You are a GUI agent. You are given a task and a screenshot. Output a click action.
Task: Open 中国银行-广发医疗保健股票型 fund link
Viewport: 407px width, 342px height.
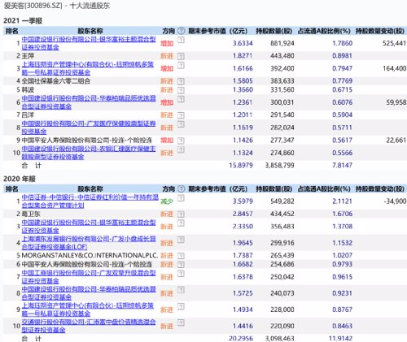click(x=89, y=128)
